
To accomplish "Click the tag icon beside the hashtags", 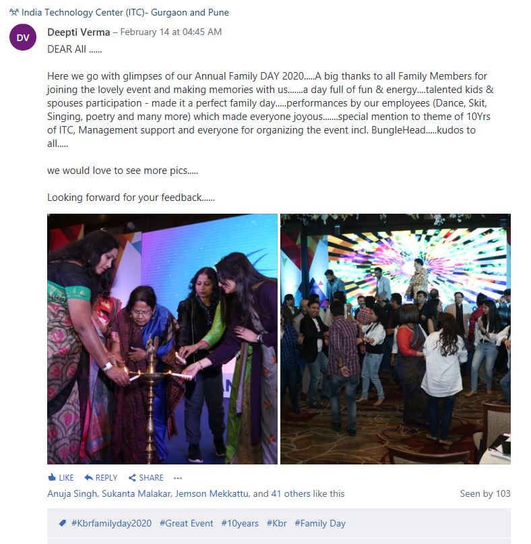I will pyautogui.click(x=63, y=523).
